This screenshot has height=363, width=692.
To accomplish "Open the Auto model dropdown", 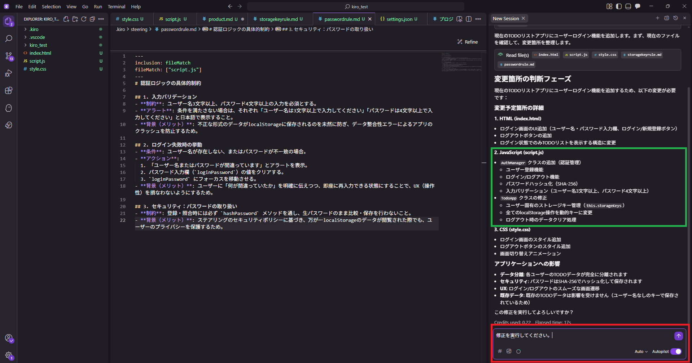I will click(641, 351).
